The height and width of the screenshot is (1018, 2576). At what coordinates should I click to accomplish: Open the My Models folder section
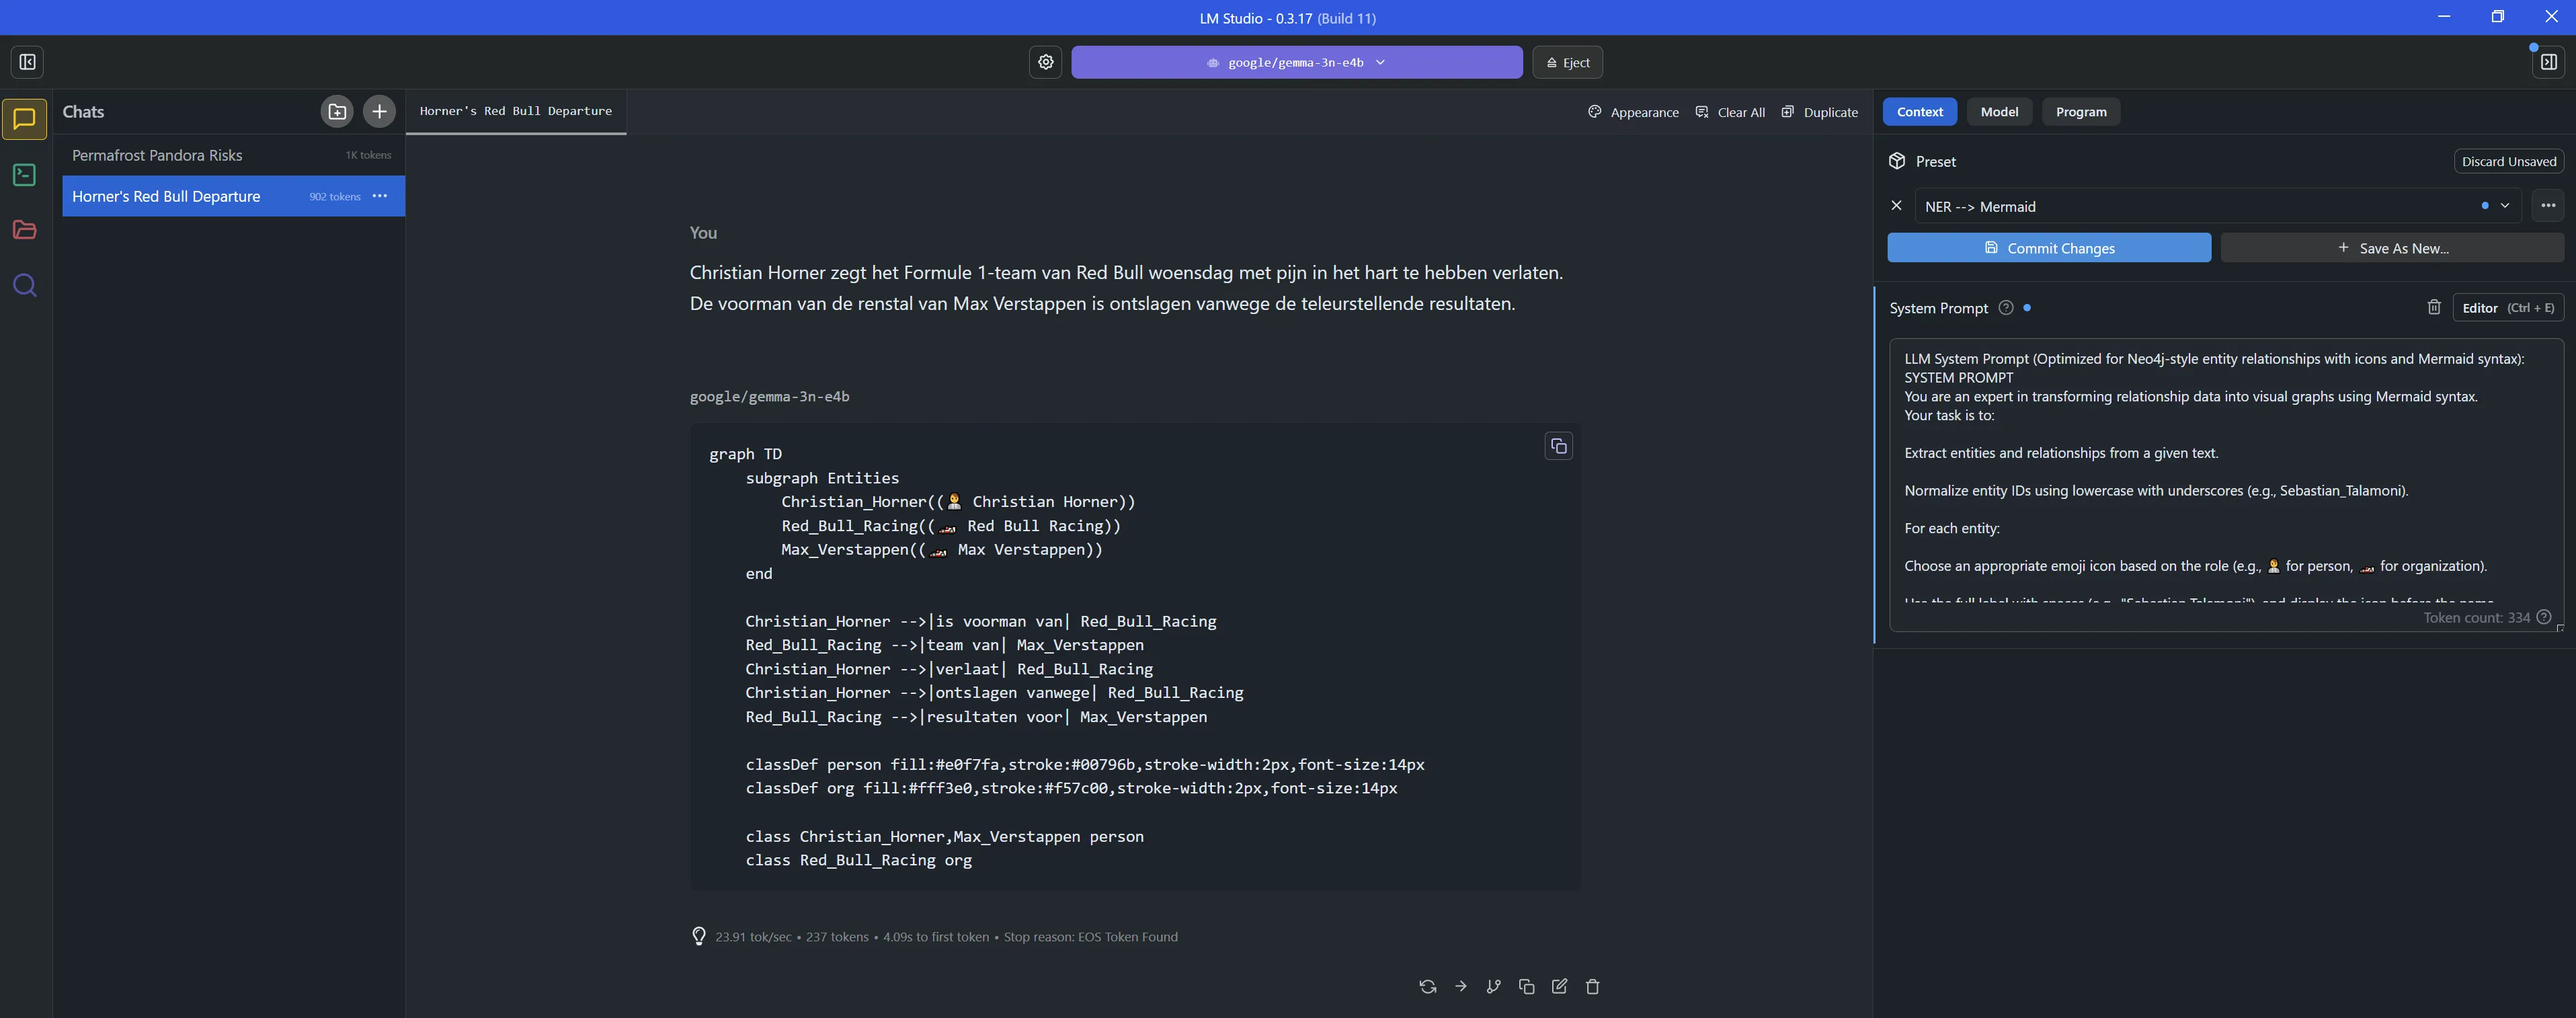25,230
